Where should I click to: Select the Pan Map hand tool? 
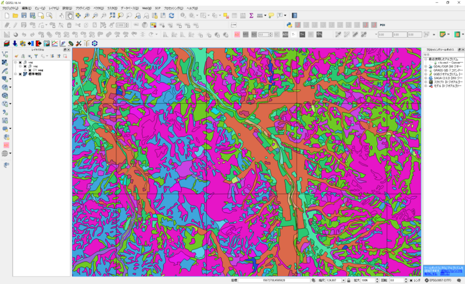70,16
